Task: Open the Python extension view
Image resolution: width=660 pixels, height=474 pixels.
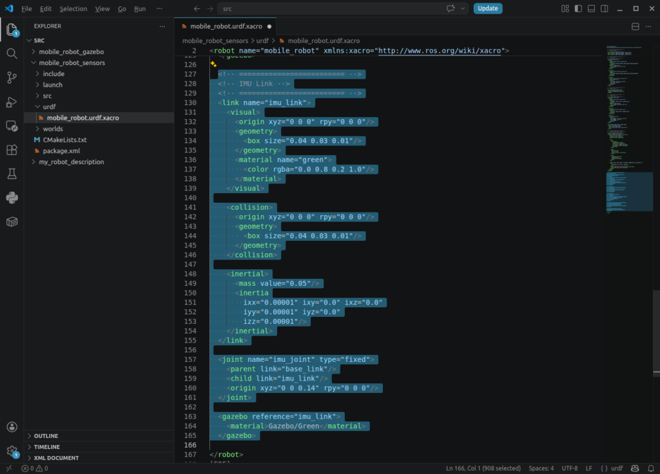Action: 12,198
